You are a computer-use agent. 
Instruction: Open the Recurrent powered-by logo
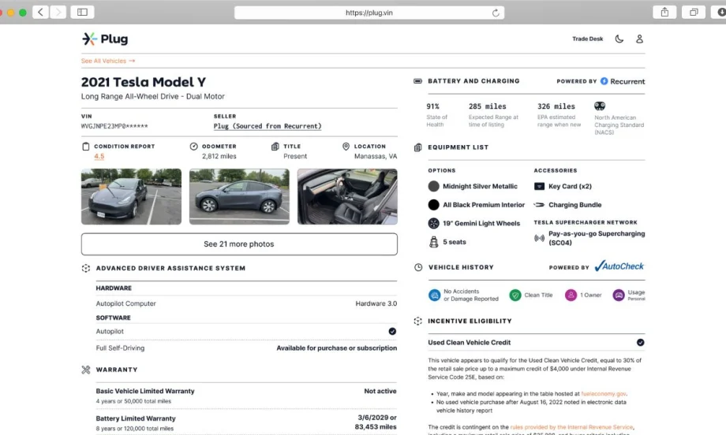point(623,81)
